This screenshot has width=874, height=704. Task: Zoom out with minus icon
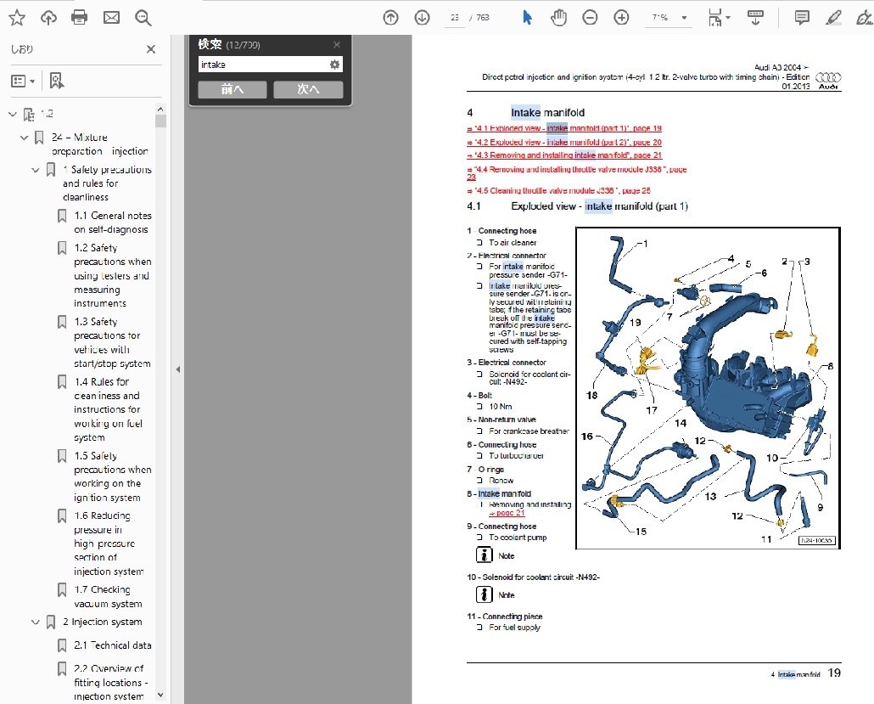tap(590, 18)
